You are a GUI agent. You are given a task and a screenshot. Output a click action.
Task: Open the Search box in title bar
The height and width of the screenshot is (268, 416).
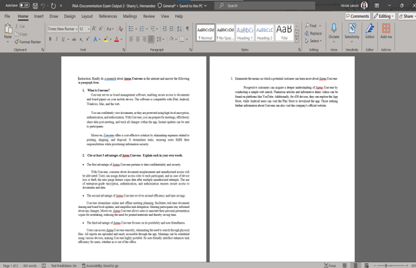(x=265, y=5)
